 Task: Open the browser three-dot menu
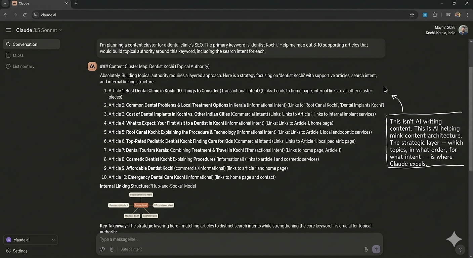coord(467,15)
